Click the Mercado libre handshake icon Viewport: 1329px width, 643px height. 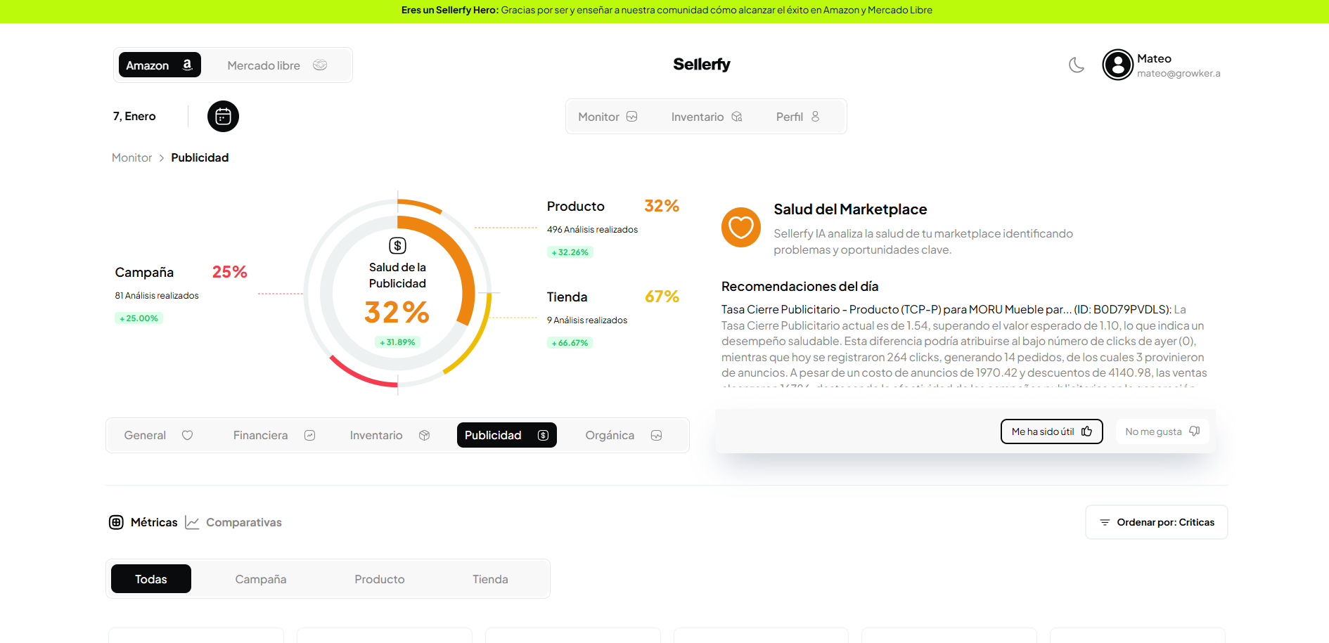(320, 65)
